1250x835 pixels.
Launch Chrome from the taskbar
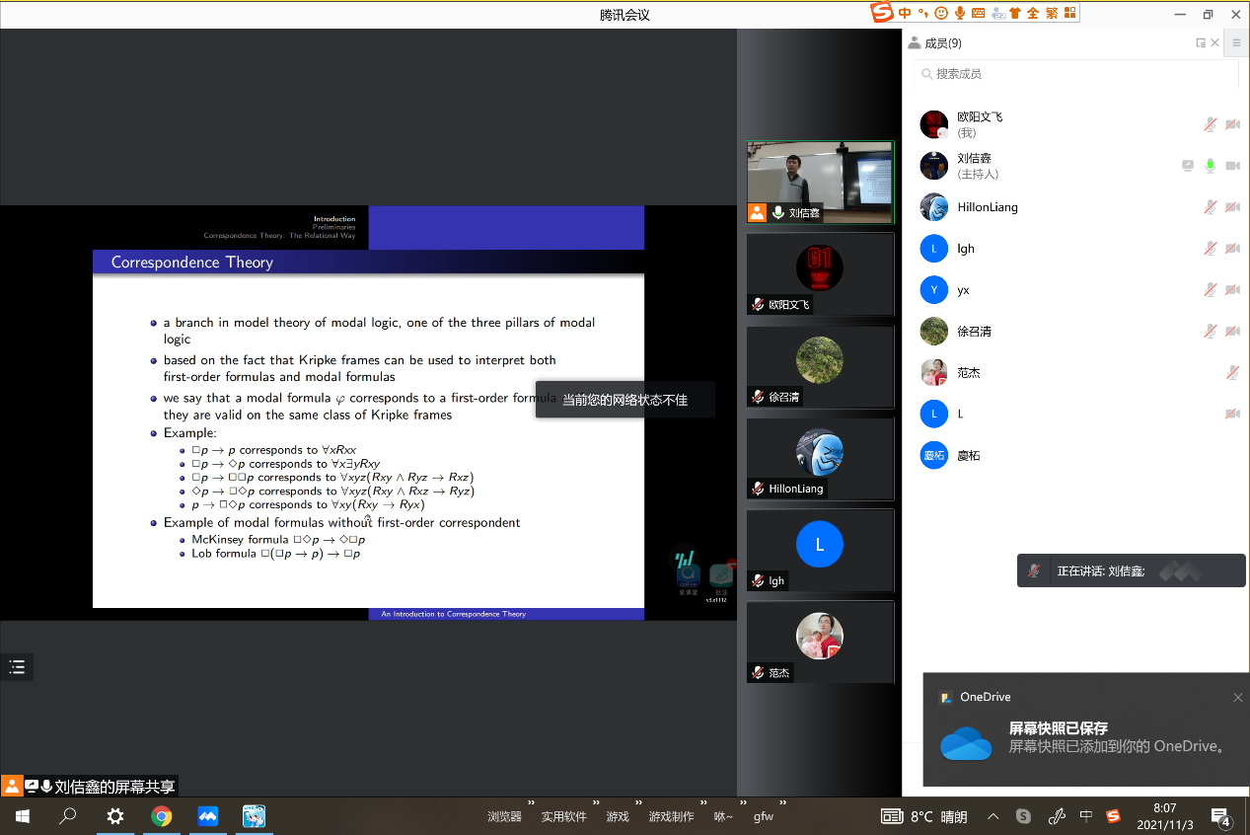(162, 816)
